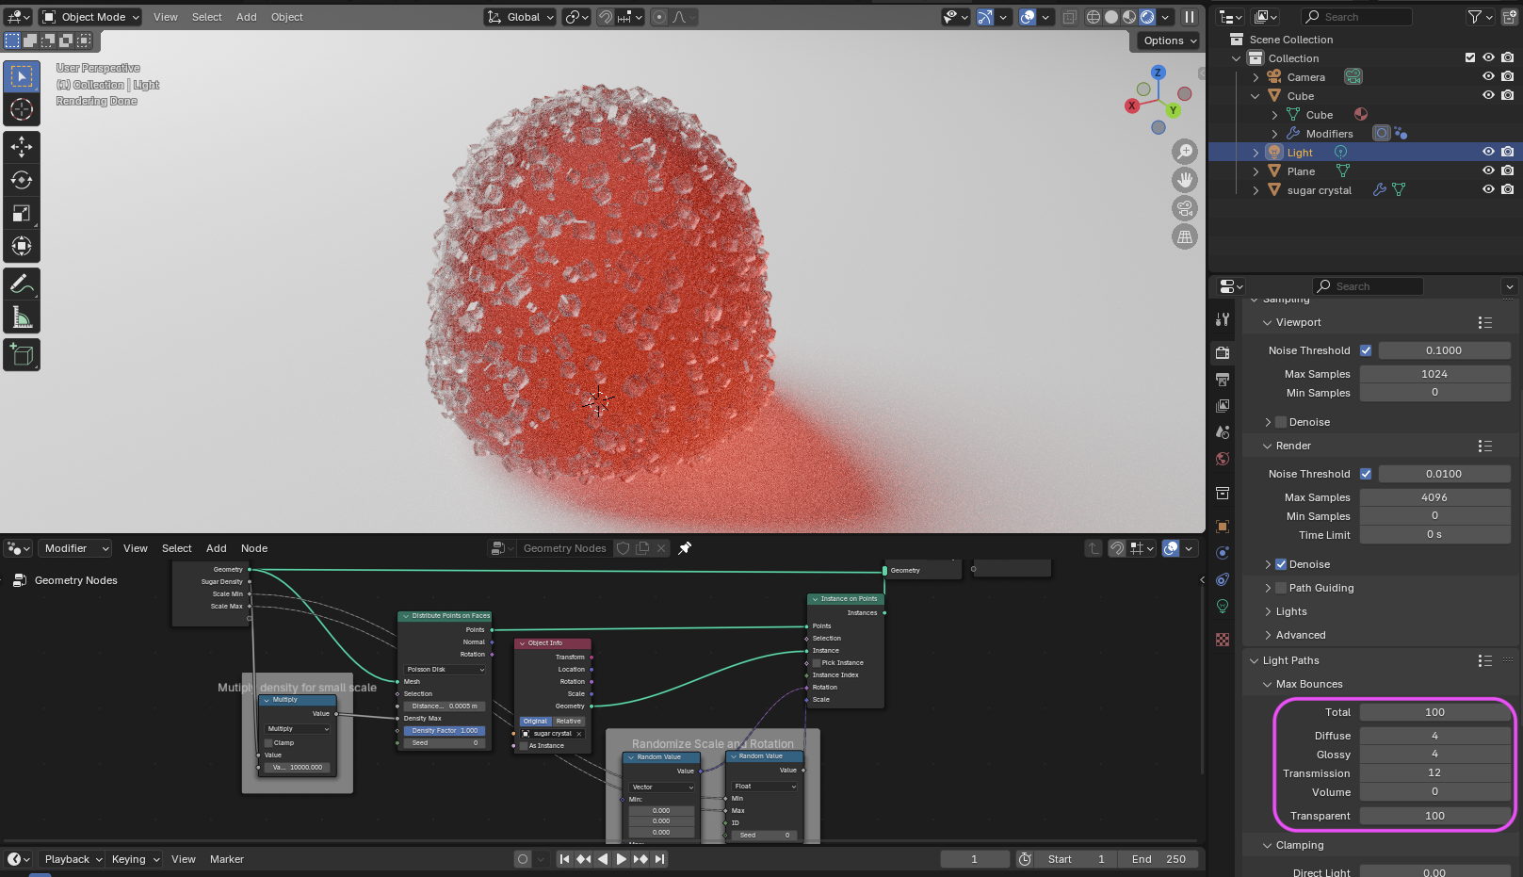
Task: Click the Transmission bounces value field
Action: pos(1434,772)
